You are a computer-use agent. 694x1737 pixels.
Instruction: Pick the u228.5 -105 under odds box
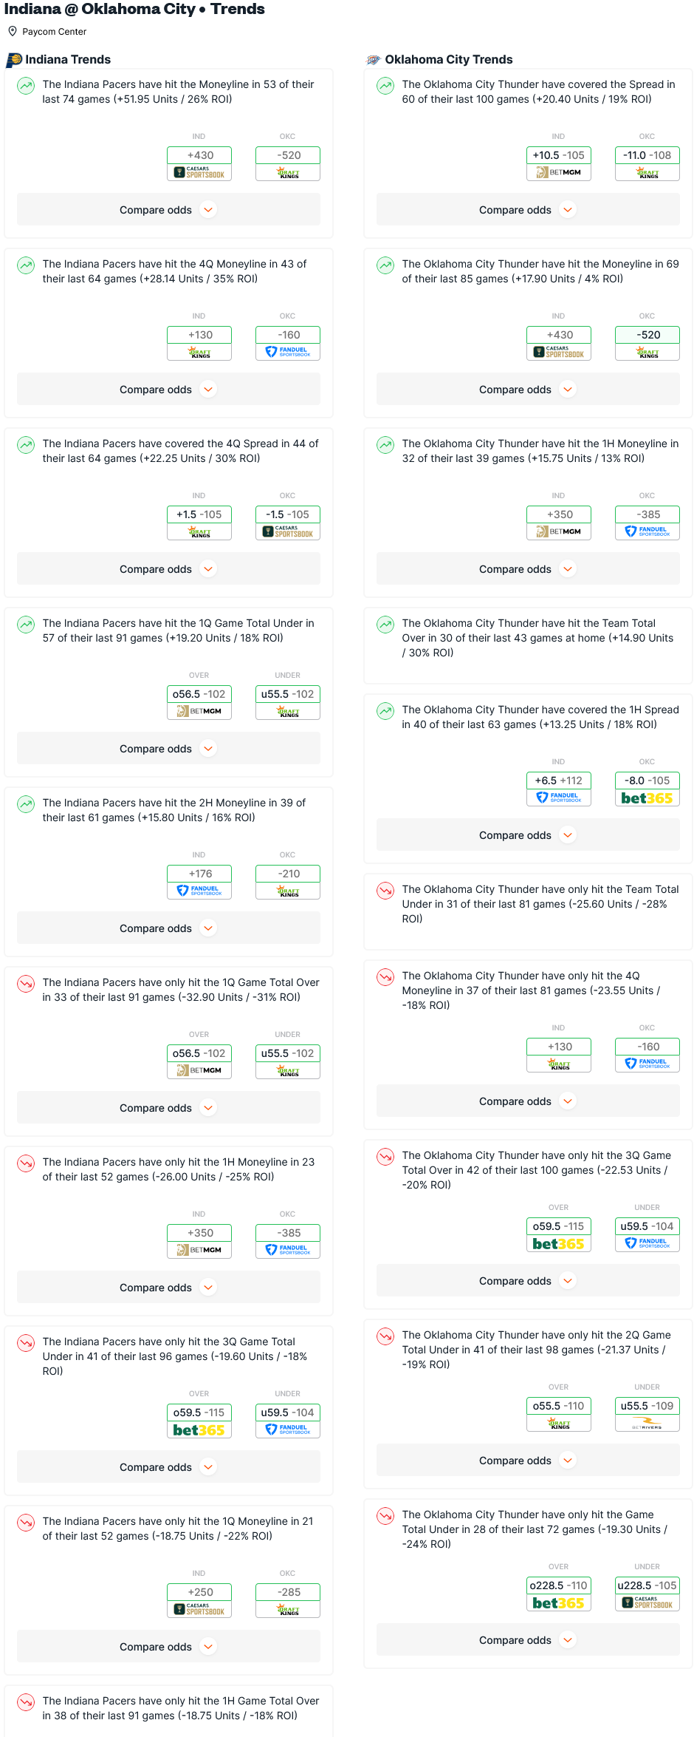tap(647, 1585)
